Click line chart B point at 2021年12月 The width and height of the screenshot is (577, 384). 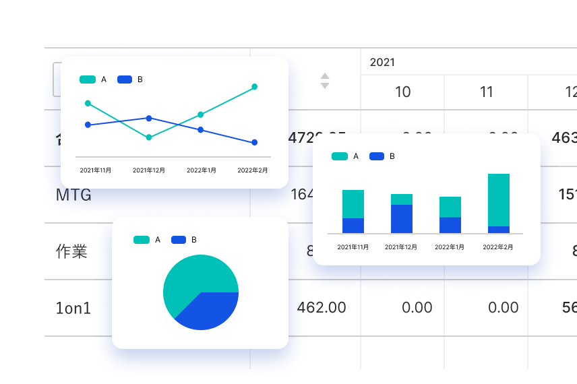[149, 119]
